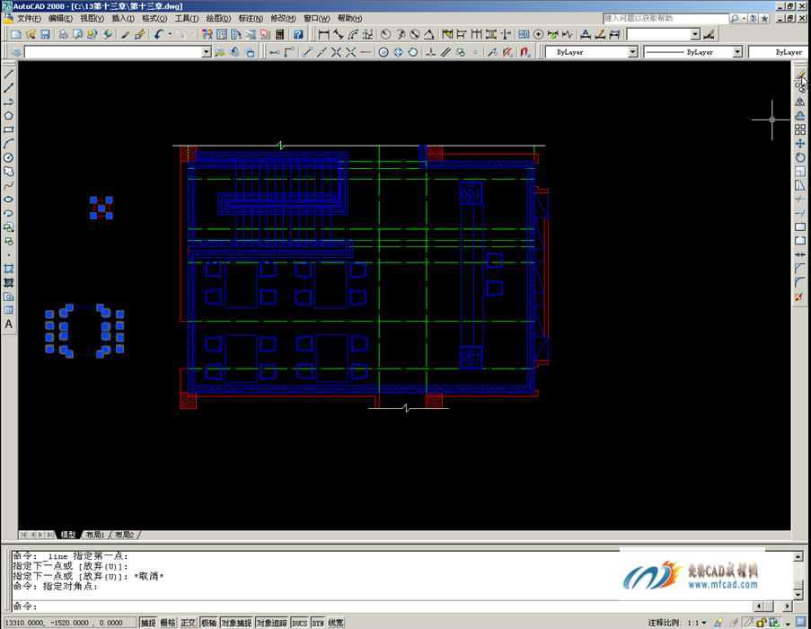Open the ByLayer color dropdown
The height and width of the screenshot is (629, 811).
click(x=632, y=52)
